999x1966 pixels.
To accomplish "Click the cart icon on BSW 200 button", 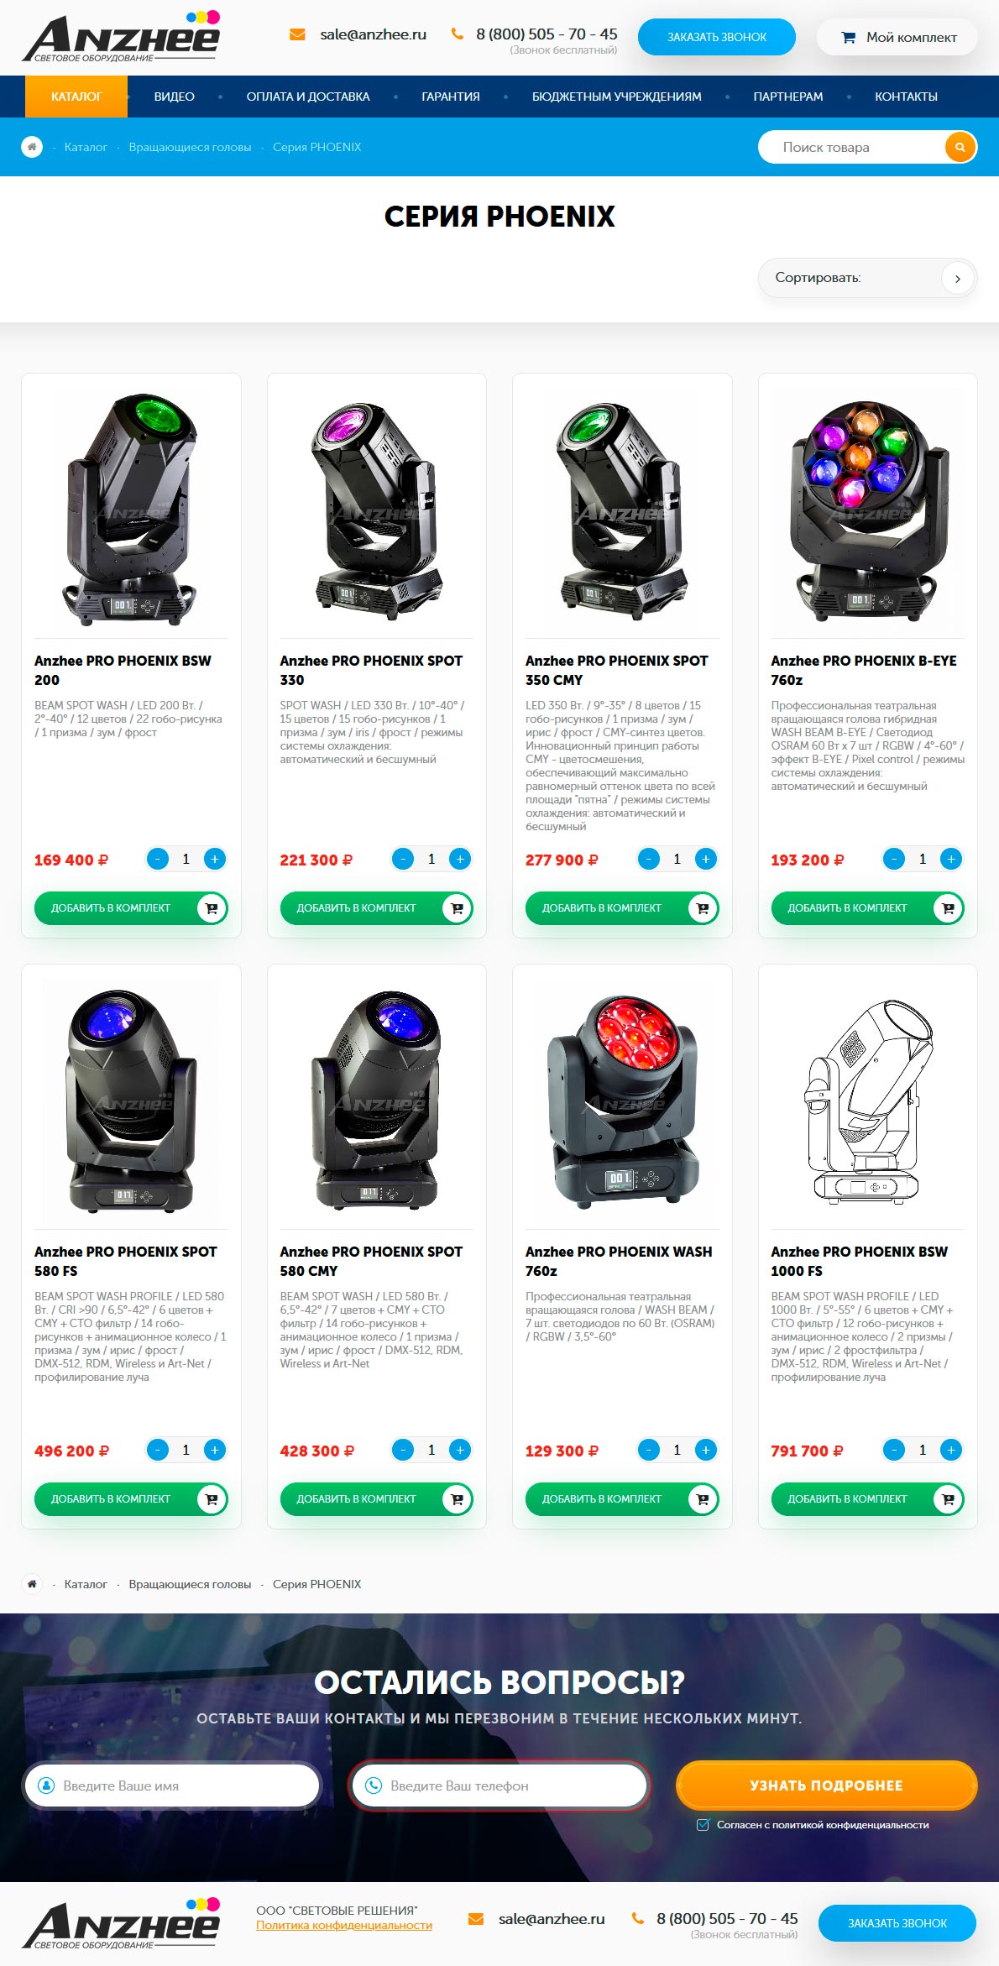I will tap(212, 908).
